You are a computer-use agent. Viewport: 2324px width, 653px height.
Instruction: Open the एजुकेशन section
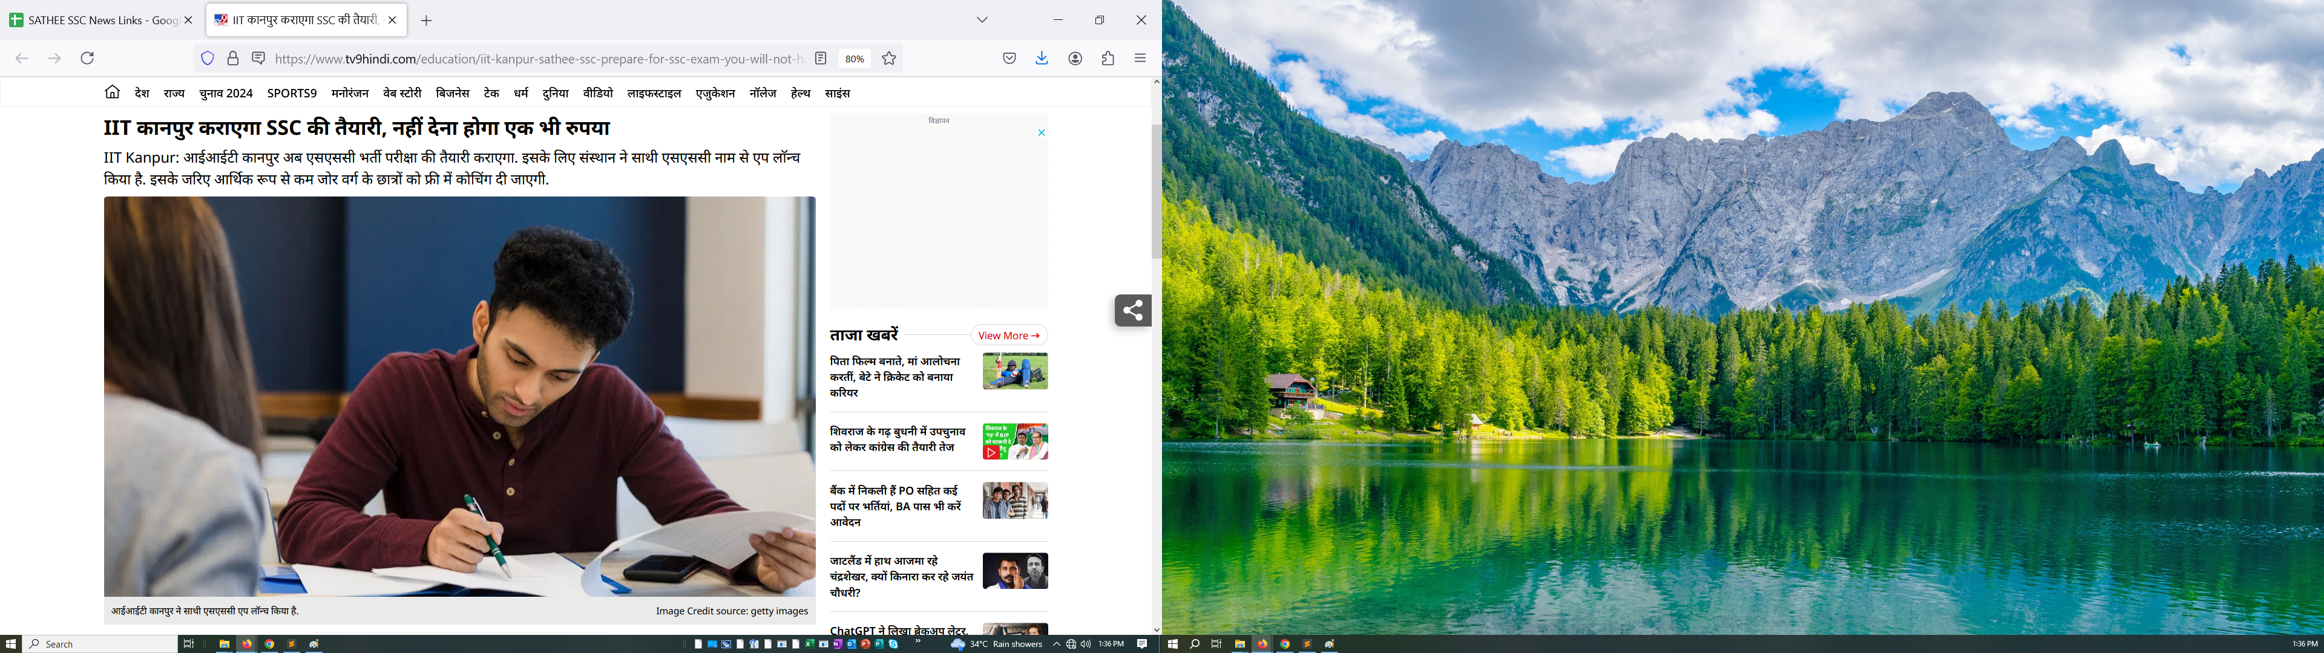[x=715, y=93]
